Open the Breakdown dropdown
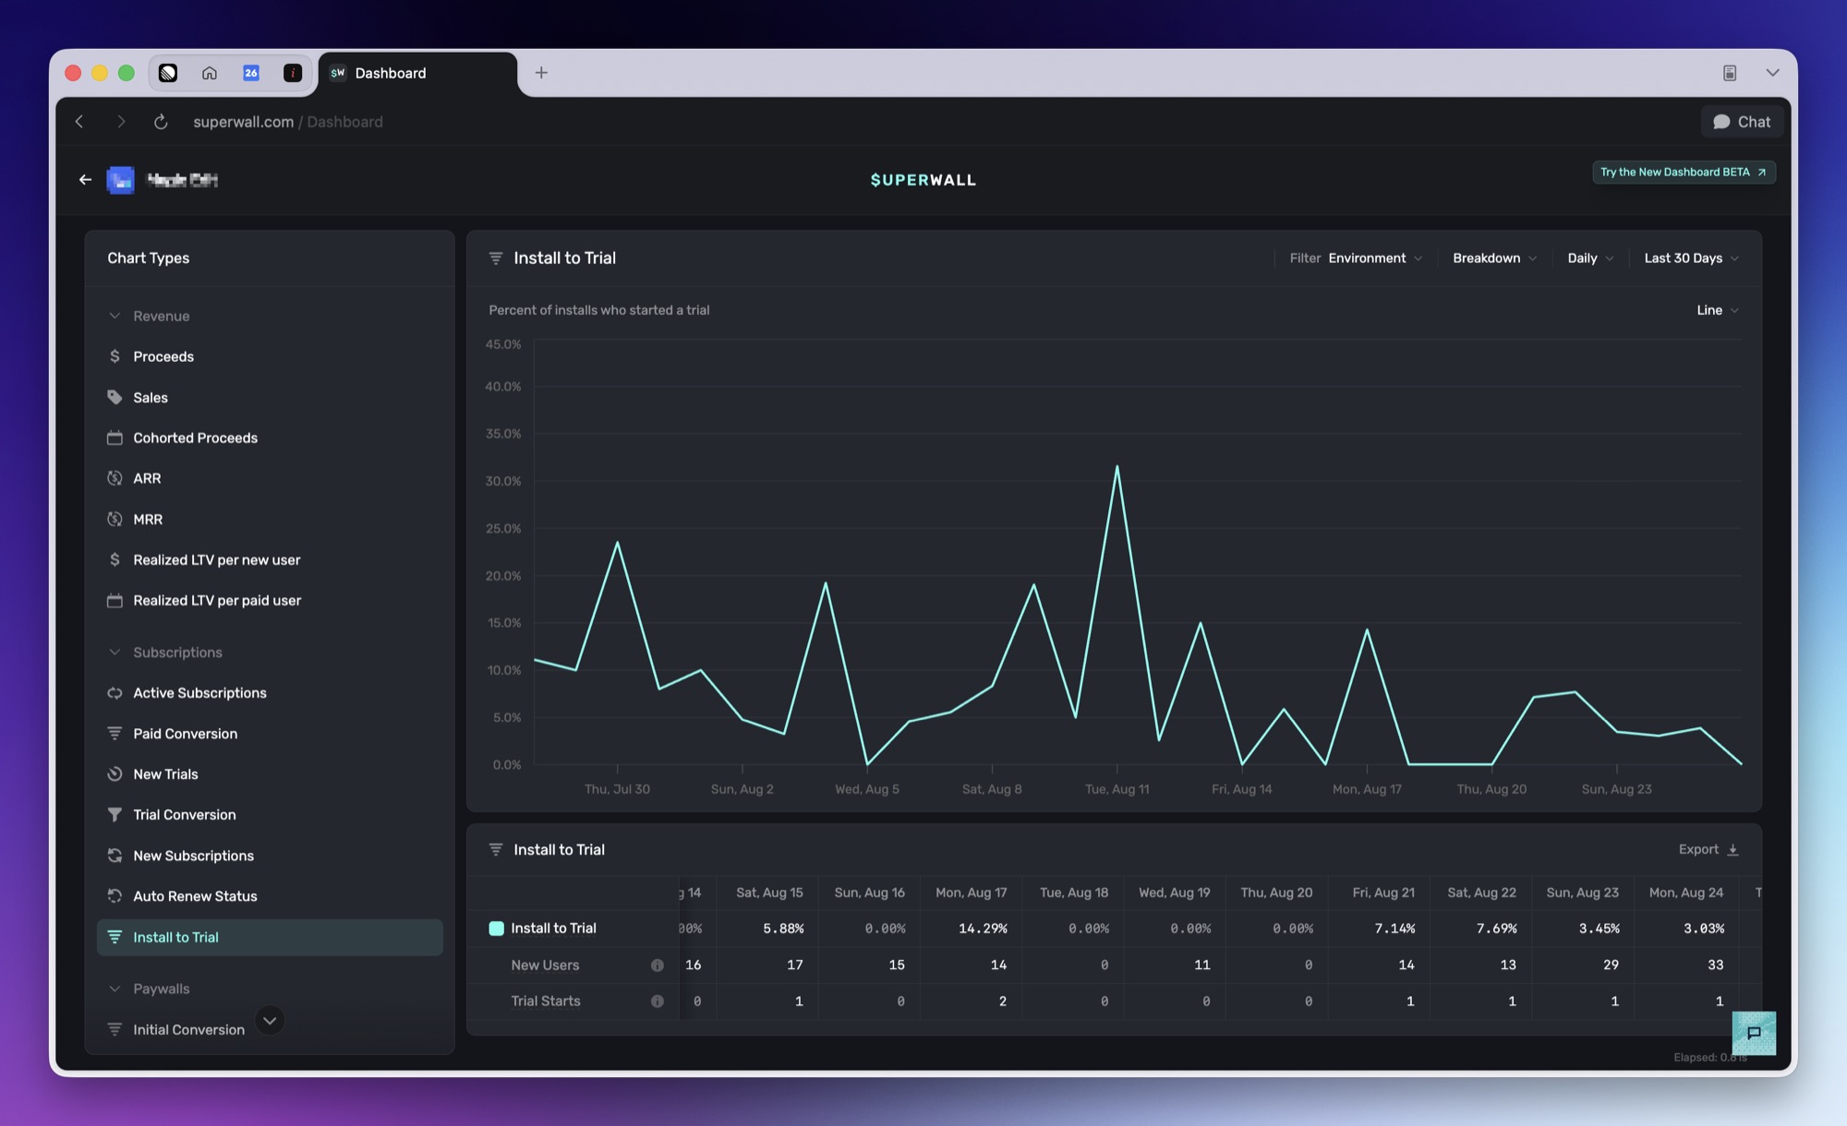This screenshot has height=1126, width=1847. pos(1495,258)
